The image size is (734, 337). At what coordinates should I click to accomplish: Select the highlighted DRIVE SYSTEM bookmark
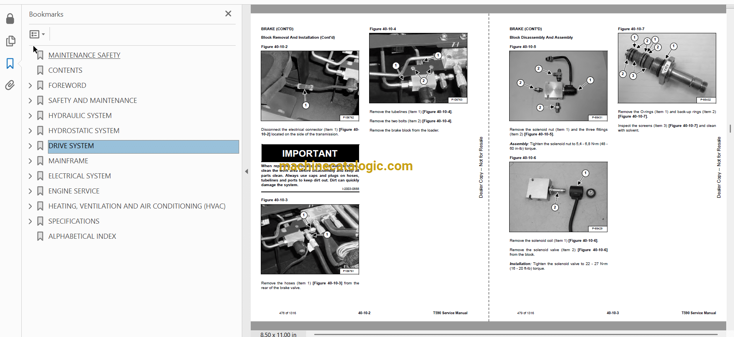click(144, 146)
